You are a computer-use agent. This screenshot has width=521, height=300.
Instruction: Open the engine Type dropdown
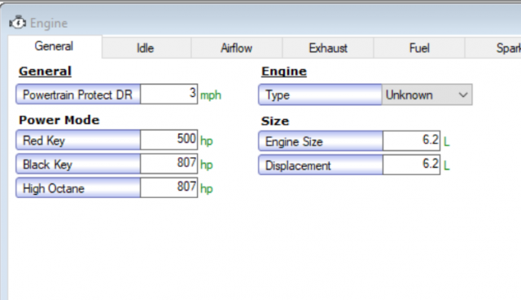(x=427, y=95)
